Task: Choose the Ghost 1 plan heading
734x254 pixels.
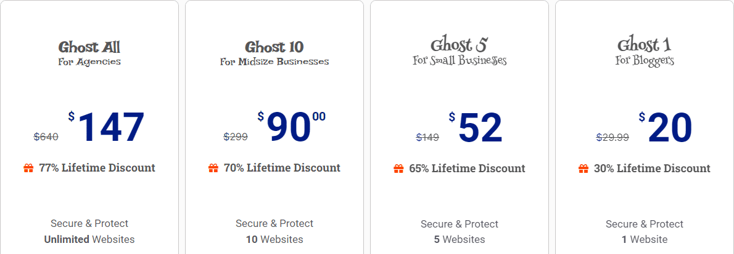Action: coord(645,45)
